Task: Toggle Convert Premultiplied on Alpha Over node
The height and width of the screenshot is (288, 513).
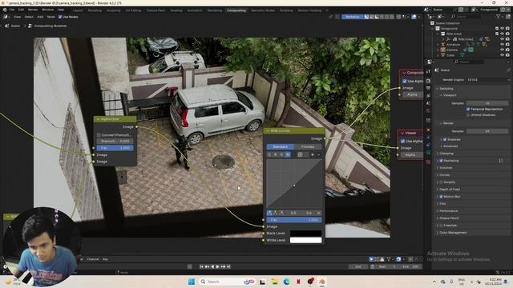Action: click(x=99, y=135)
